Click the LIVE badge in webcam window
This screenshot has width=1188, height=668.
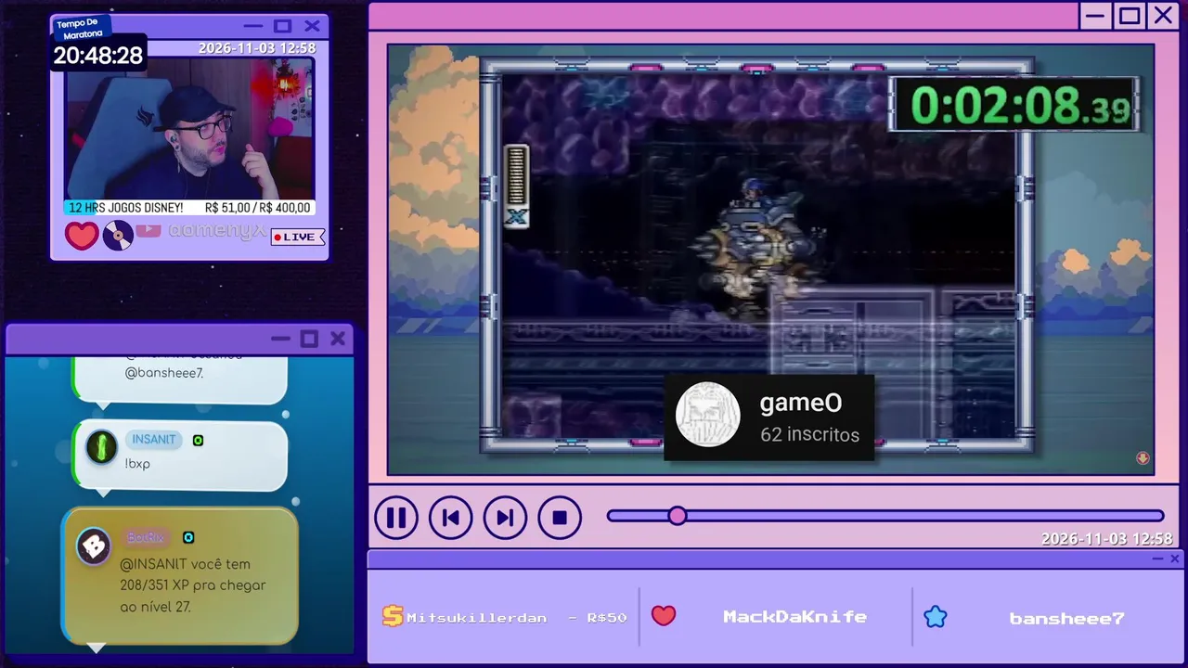(298, 238)
